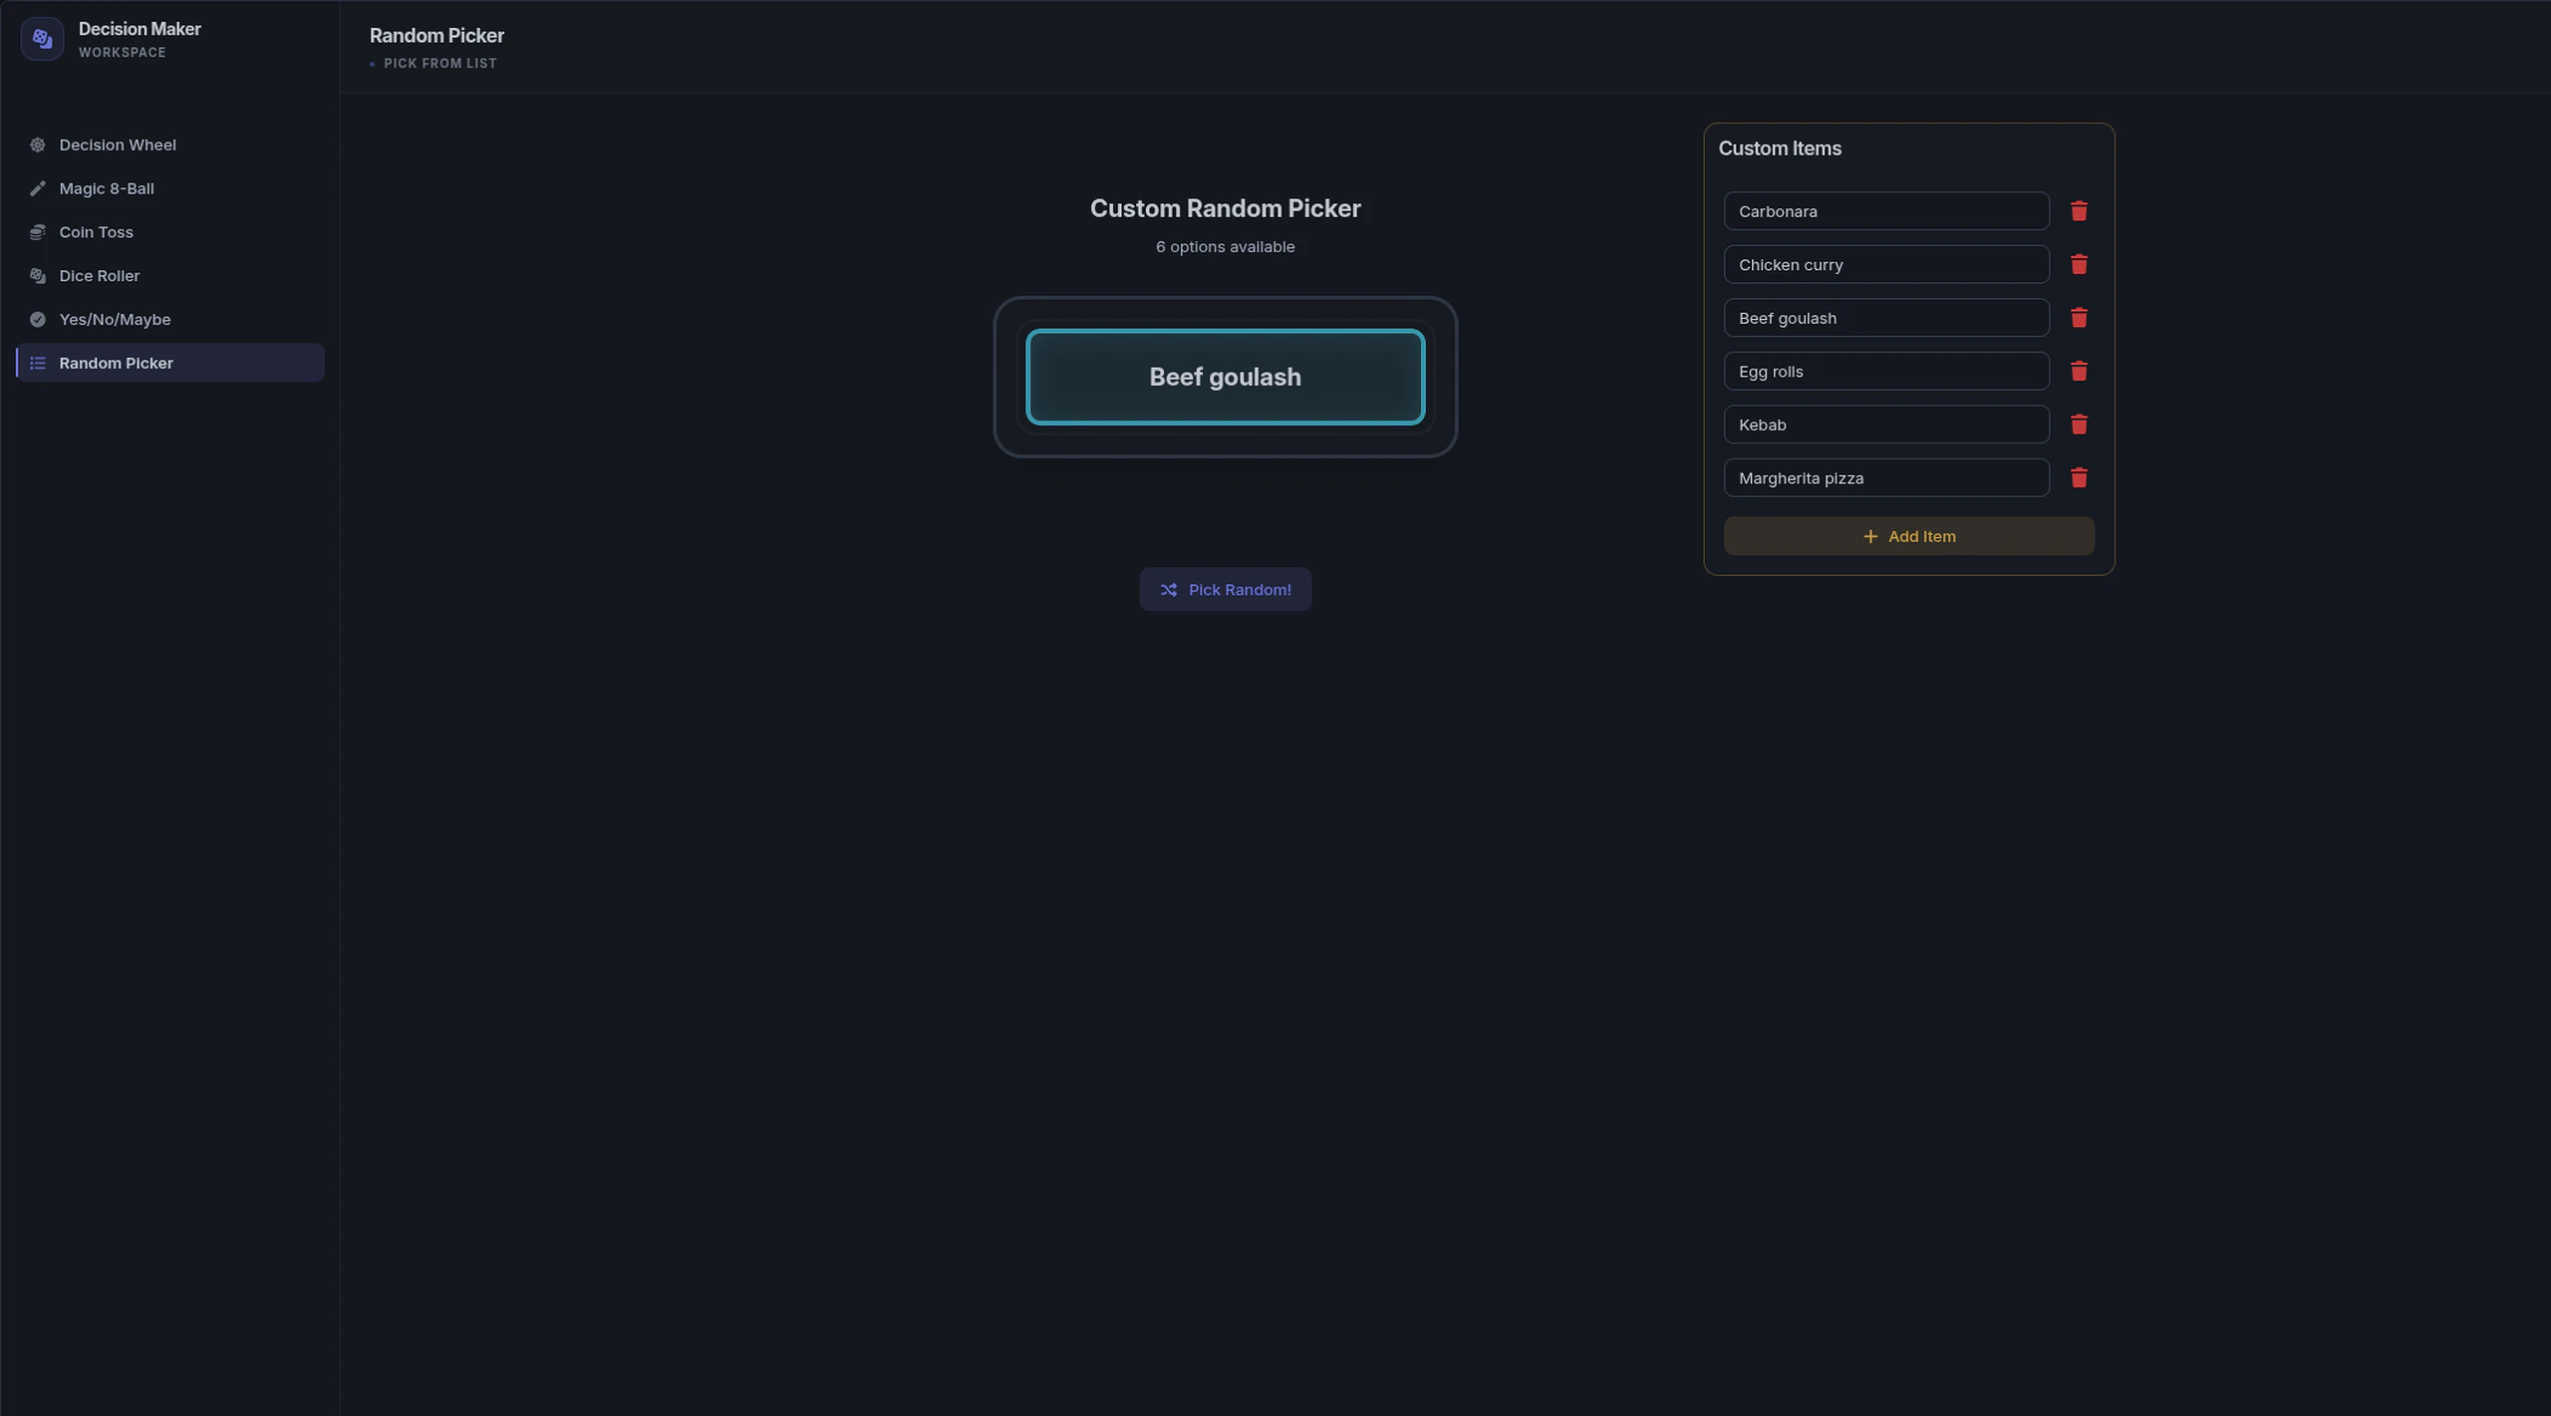Image resolution: width=2551 pixels, height=1416 pixels.
Task: Click the Beef goulash result card
Action: pos(1225,377)
